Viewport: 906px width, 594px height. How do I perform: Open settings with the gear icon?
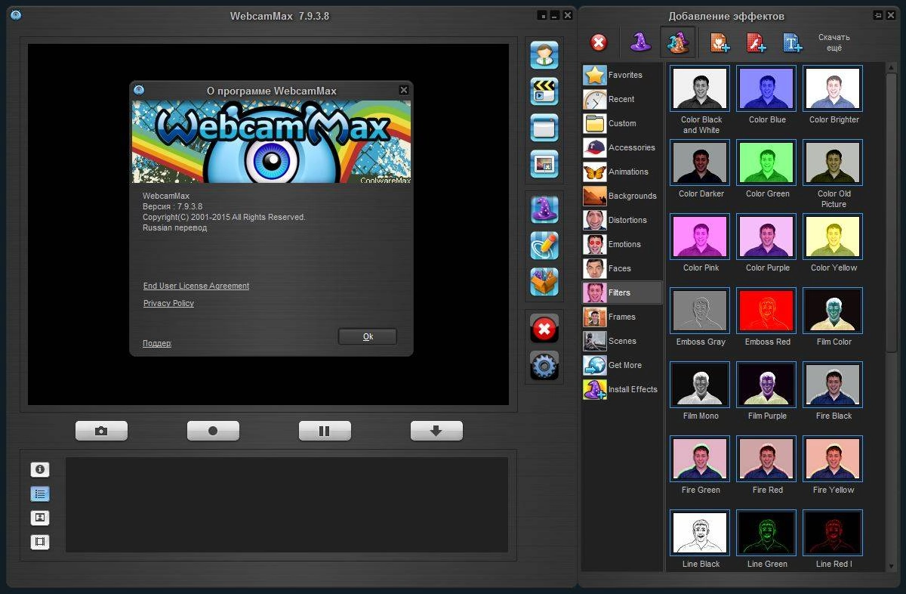pyautogui.click(x=544, y=366)
